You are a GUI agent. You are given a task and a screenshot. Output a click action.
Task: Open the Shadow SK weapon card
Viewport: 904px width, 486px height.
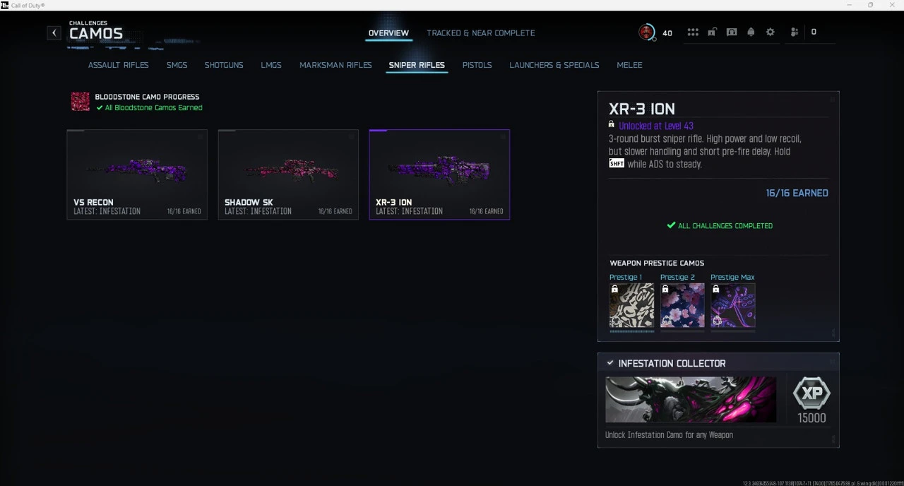[288, 174]
